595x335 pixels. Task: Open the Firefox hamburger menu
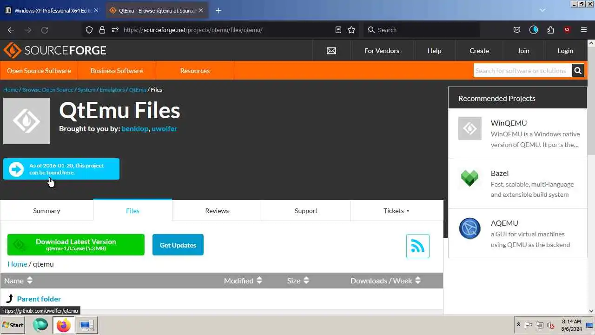point(584,30)
